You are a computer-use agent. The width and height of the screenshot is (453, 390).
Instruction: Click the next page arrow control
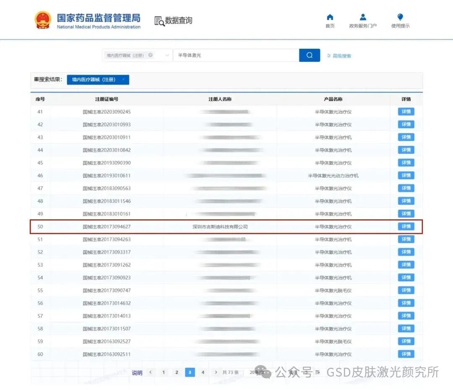click(216, 372)
